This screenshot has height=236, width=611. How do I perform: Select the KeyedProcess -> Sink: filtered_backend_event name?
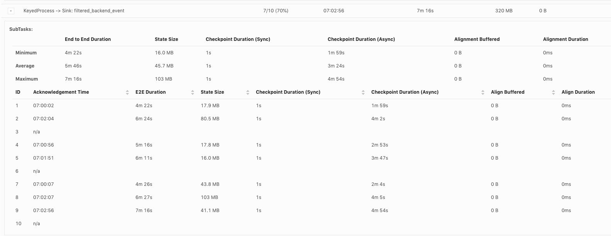74,11
